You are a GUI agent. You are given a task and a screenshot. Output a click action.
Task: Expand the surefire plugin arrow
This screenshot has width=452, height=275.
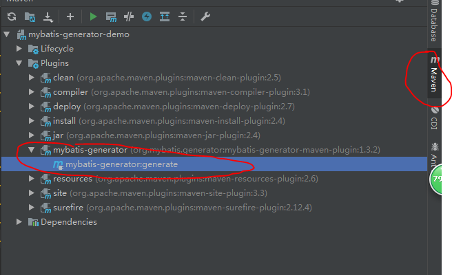[32, 208]
